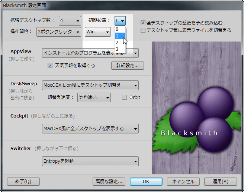
Task: Open the AppView インストール済みプログラムを表示する dropdown
Action: click(90, 53)
